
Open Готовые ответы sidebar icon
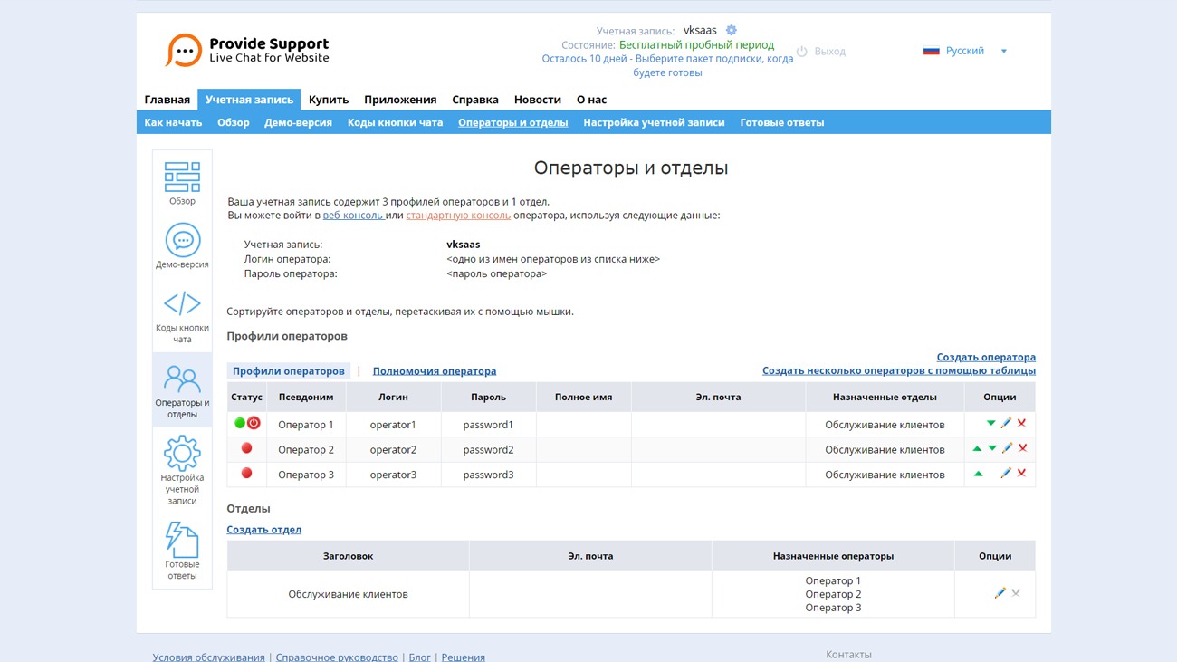tap(182, 550)
